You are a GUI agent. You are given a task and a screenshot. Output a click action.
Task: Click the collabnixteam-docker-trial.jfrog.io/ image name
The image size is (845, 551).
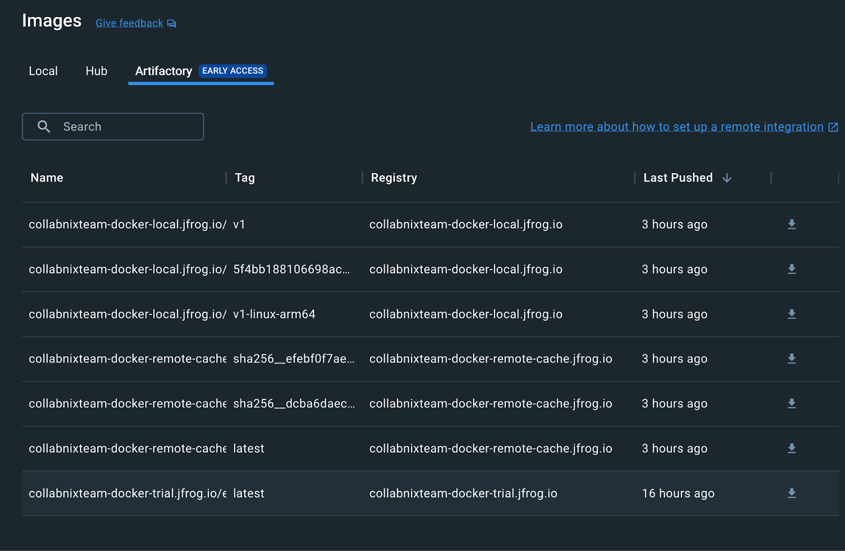[x=127, y=493]
